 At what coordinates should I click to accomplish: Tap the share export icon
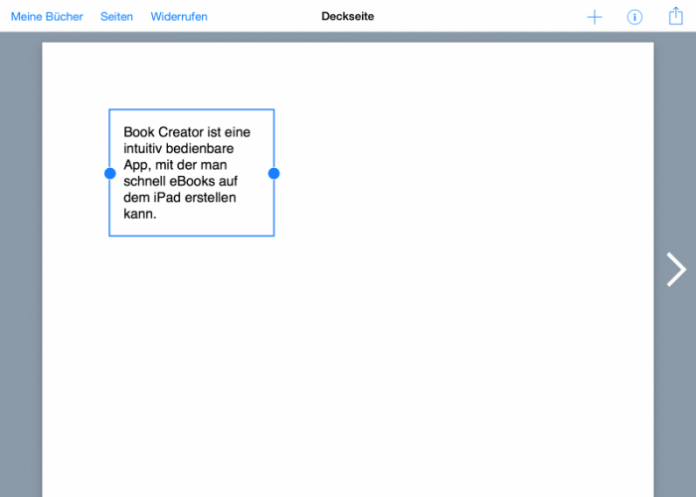coord(676,16)
